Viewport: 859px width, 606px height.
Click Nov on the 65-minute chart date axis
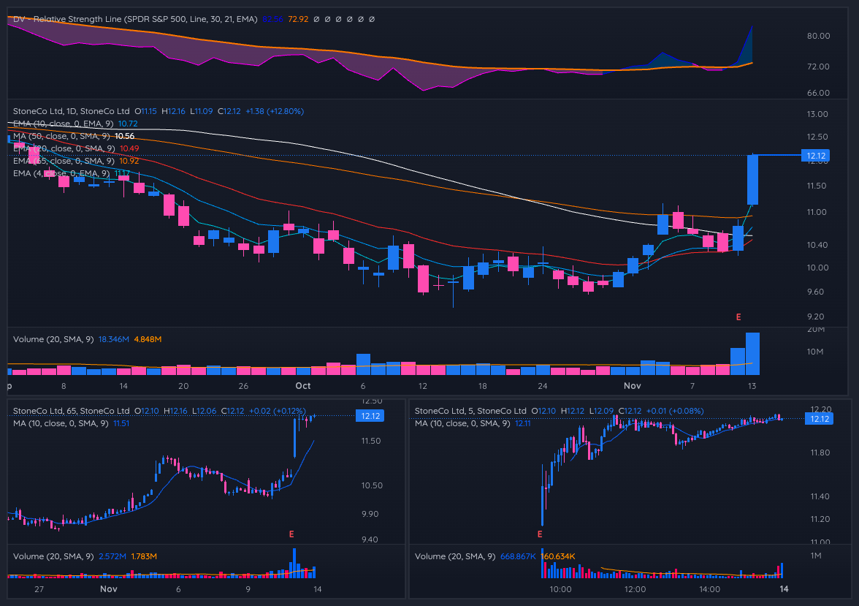point(108,589)
